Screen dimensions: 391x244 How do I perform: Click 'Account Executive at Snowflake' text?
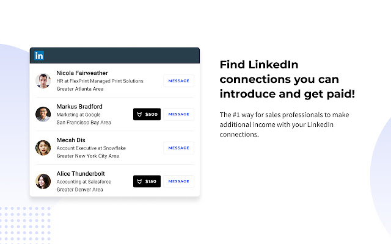tap(90, 148)
